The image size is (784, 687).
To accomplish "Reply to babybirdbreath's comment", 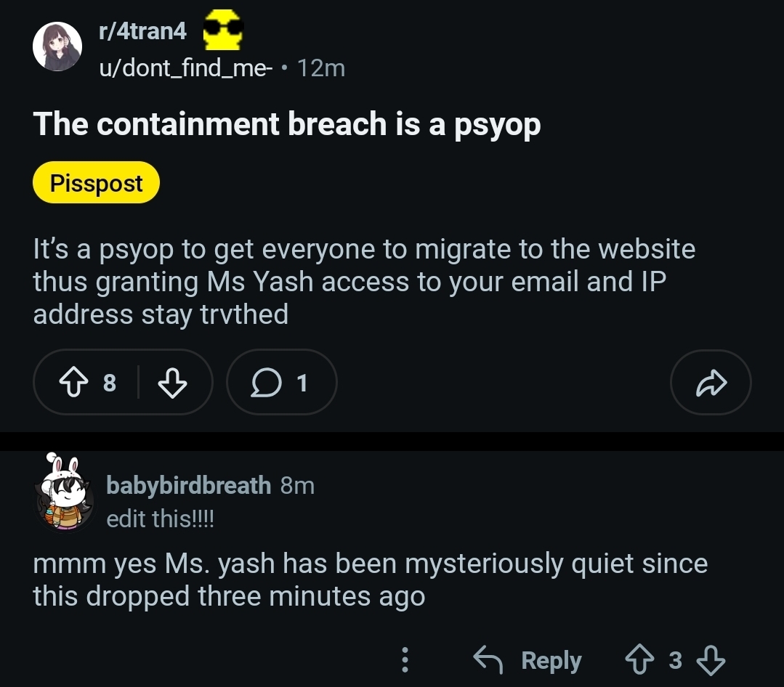I will coord(528,659).
